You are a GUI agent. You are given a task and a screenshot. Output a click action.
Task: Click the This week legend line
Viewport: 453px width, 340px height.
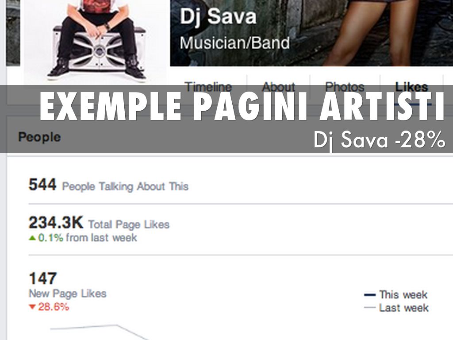click(x=370, y=295)
